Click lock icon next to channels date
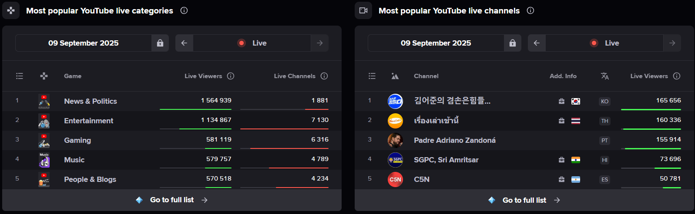 pyautogui.click(x=513, y=43)
